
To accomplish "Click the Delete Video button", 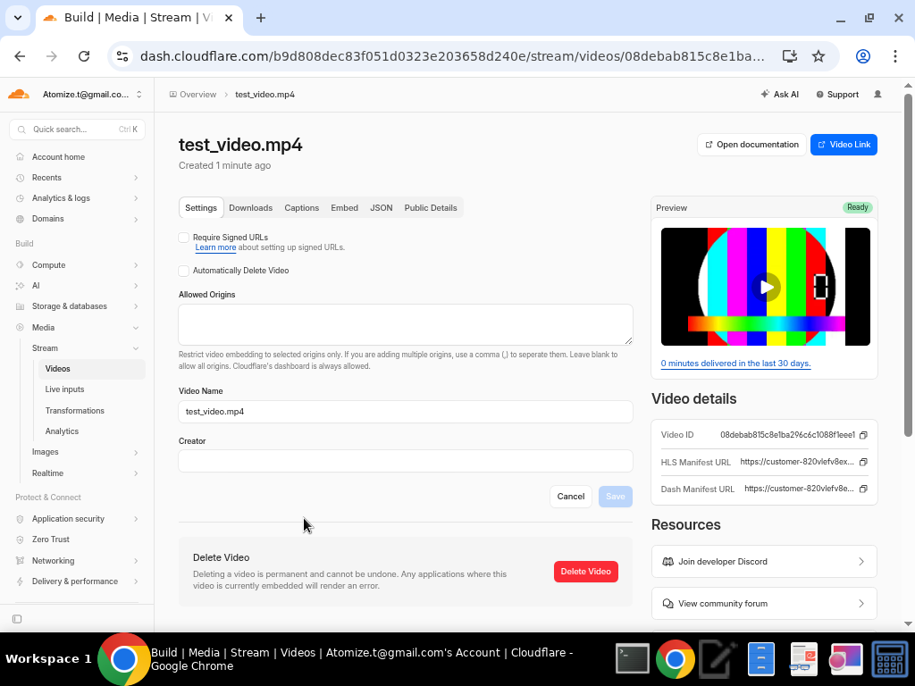I will coord(585,572).
